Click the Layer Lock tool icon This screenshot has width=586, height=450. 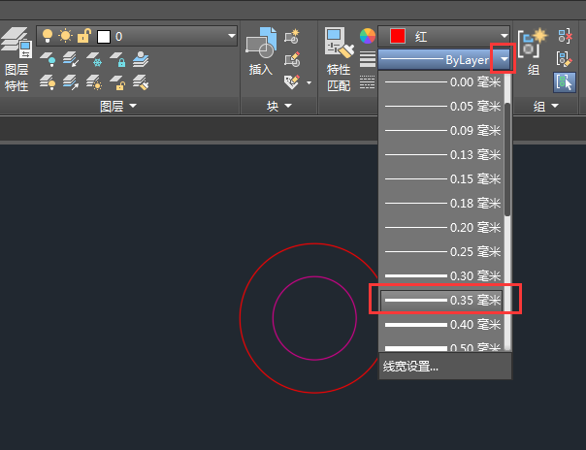117,60
